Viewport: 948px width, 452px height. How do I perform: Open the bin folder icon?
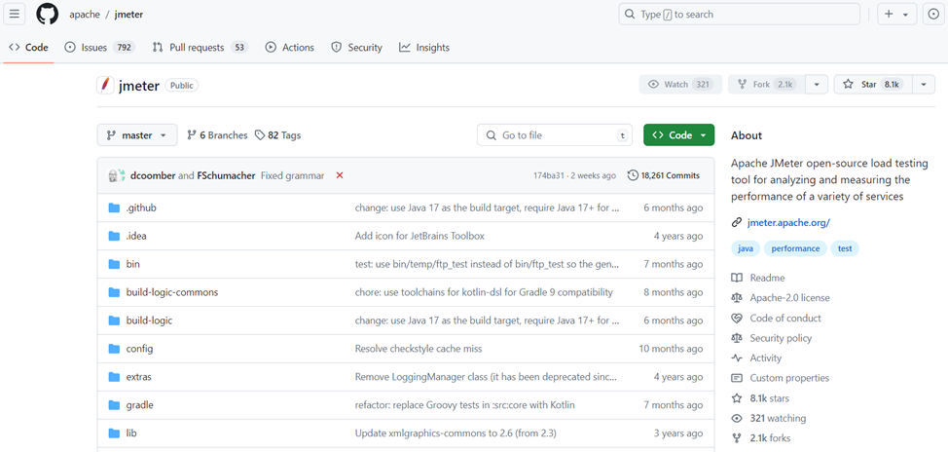[114, 264]
